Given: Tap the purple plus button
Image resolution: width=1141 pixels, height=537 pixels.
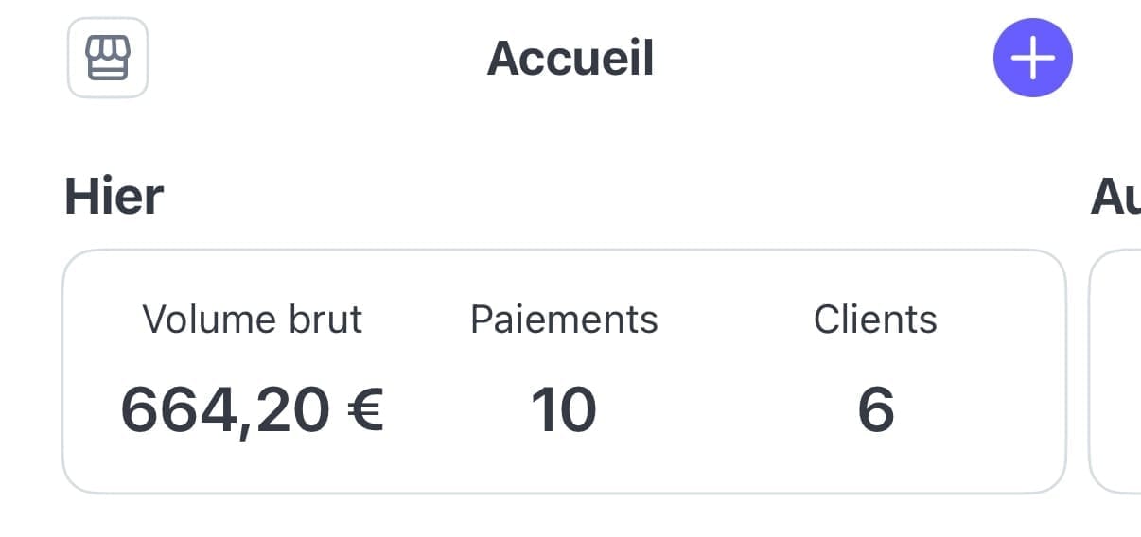Looking at the screenshot, I should coord(1032,58).
